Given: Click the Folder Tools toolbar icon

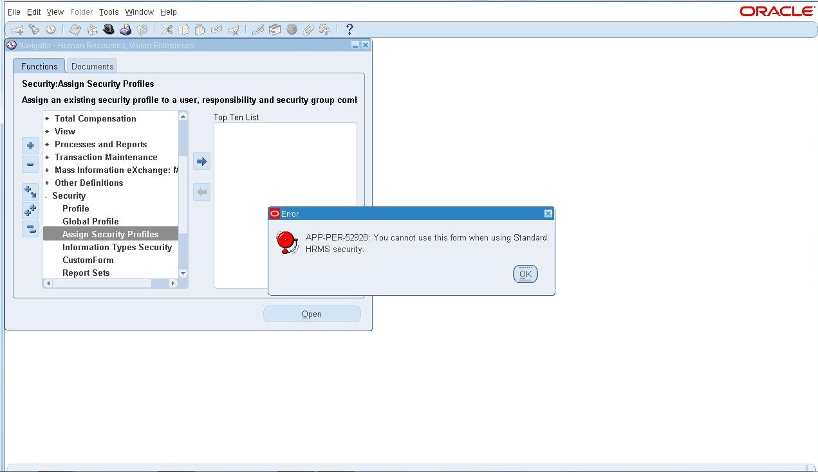Looking at the screenshot, I should pos(275,29).
